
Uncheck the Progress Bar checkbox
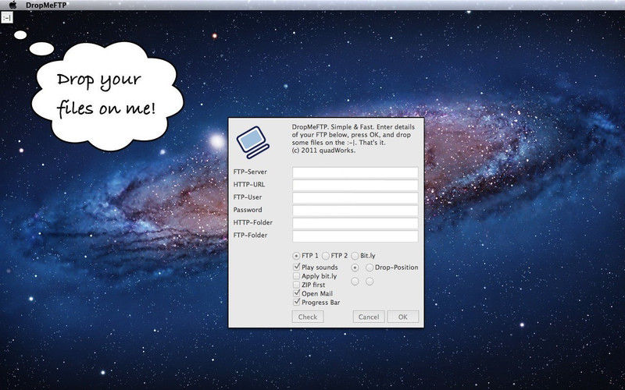click(x=297, y=302)
